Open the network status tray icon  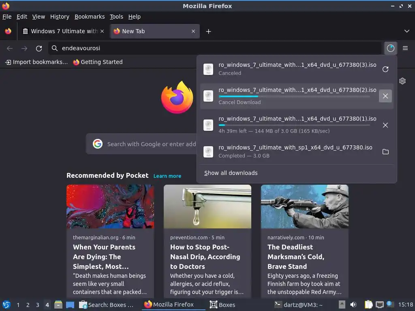379,305
